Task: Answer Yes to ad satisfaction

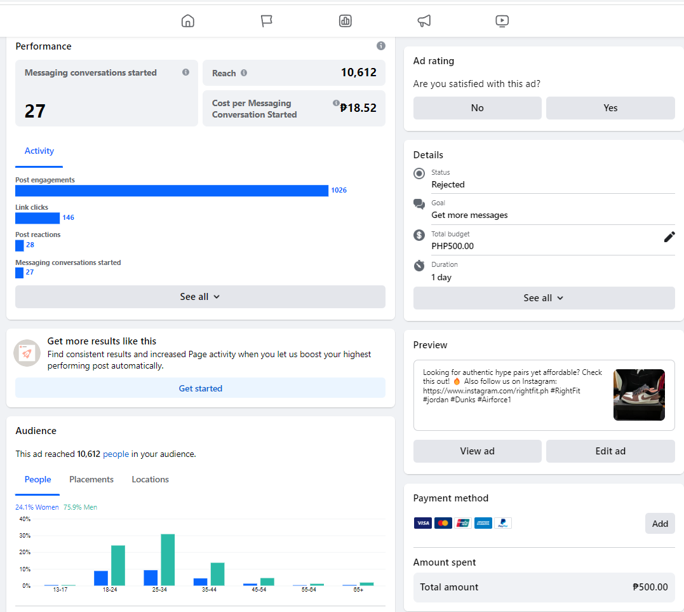Action: 610,108
